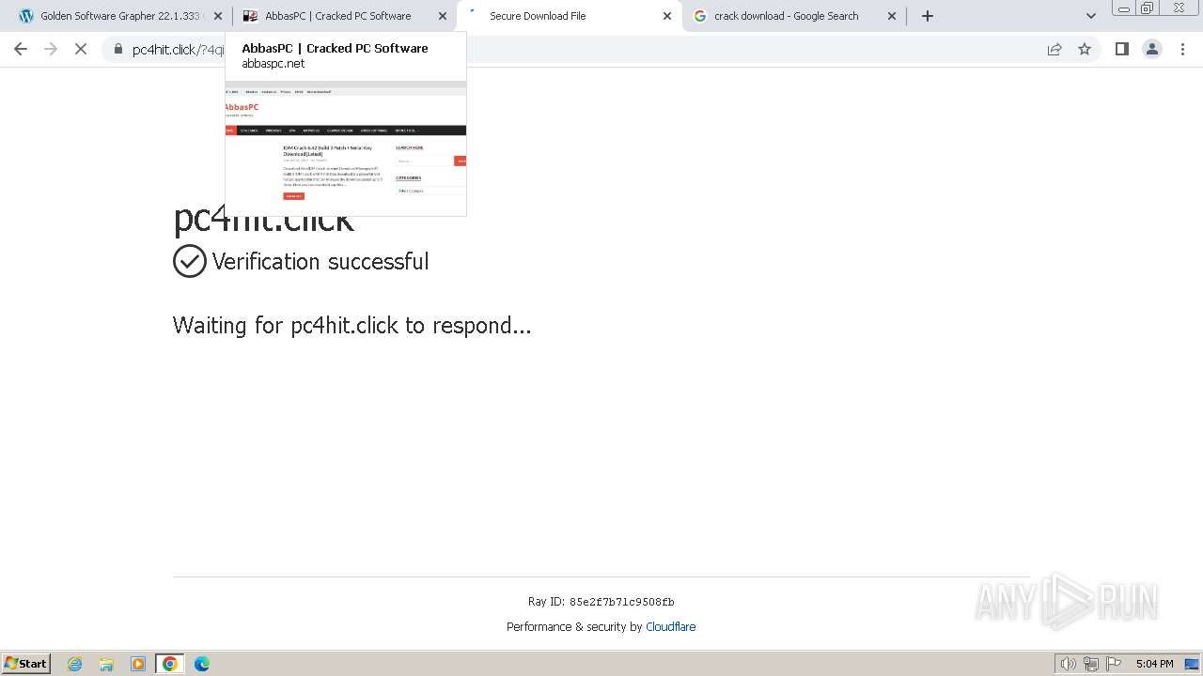Expand the tab search dropdown arrow
This screenshot has height=676, width=1203.
[1091, 16]
